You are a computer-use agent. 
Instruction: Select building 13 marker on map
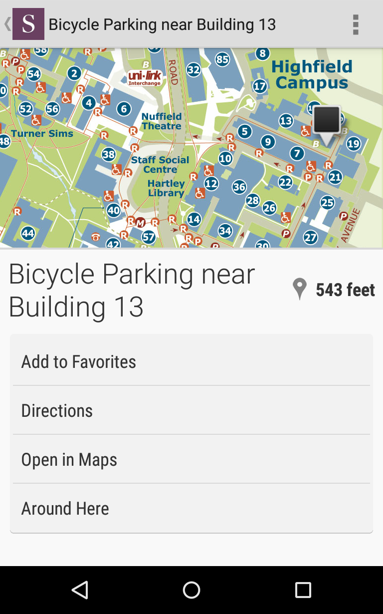click(286, 120)
